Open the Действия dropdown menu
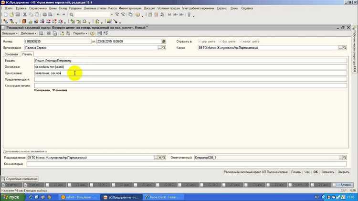358x201 pixels. pos(28,33)
